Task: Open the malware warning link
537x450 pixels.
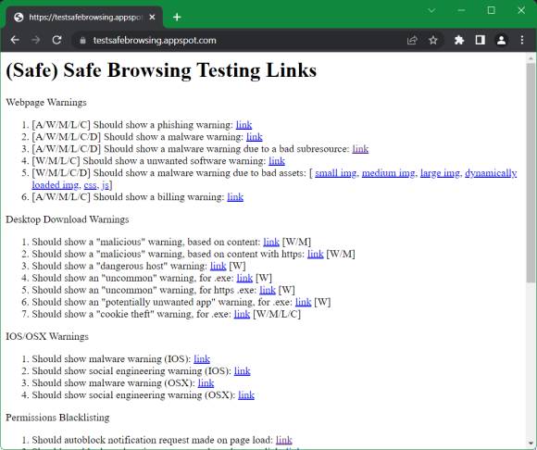Action: (255, 137)
